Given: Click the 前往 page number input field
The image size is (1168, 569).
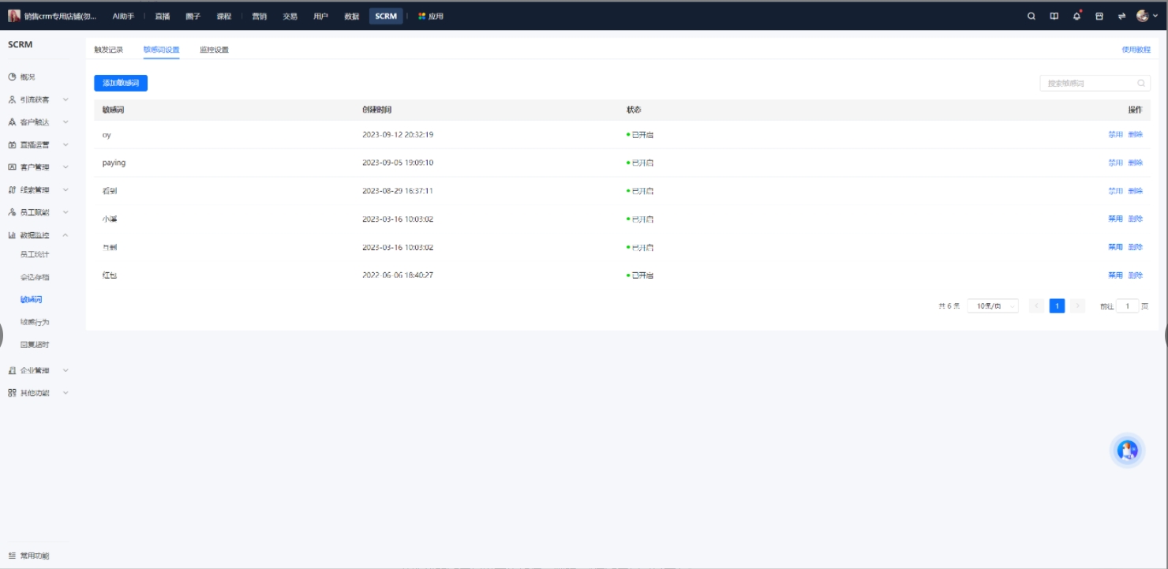Looking at the screenshot, I should pyautogui.click(x=1127, y=306).
